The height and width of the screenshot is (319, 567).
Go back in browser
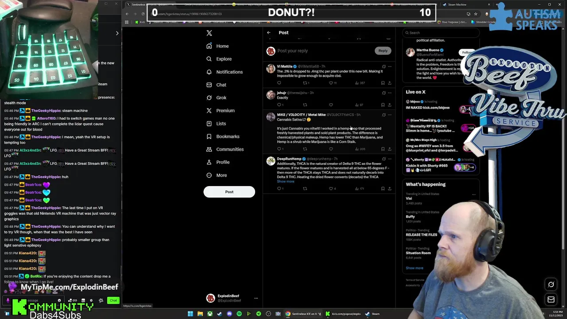point(127,14)
